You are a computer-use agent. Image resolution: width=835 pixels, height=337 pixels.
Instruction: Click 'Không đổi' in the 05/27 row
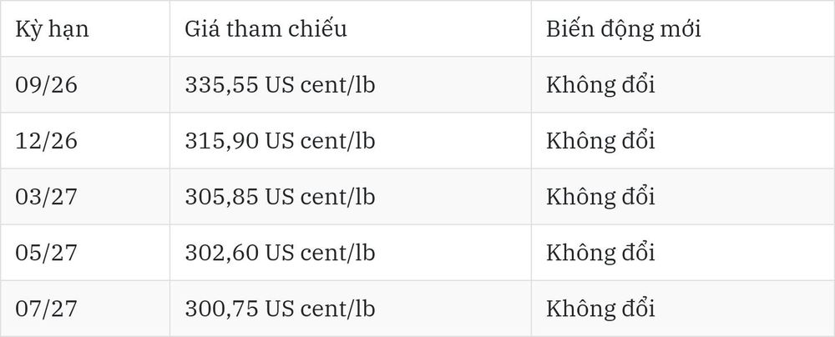[x=600, y=253]
